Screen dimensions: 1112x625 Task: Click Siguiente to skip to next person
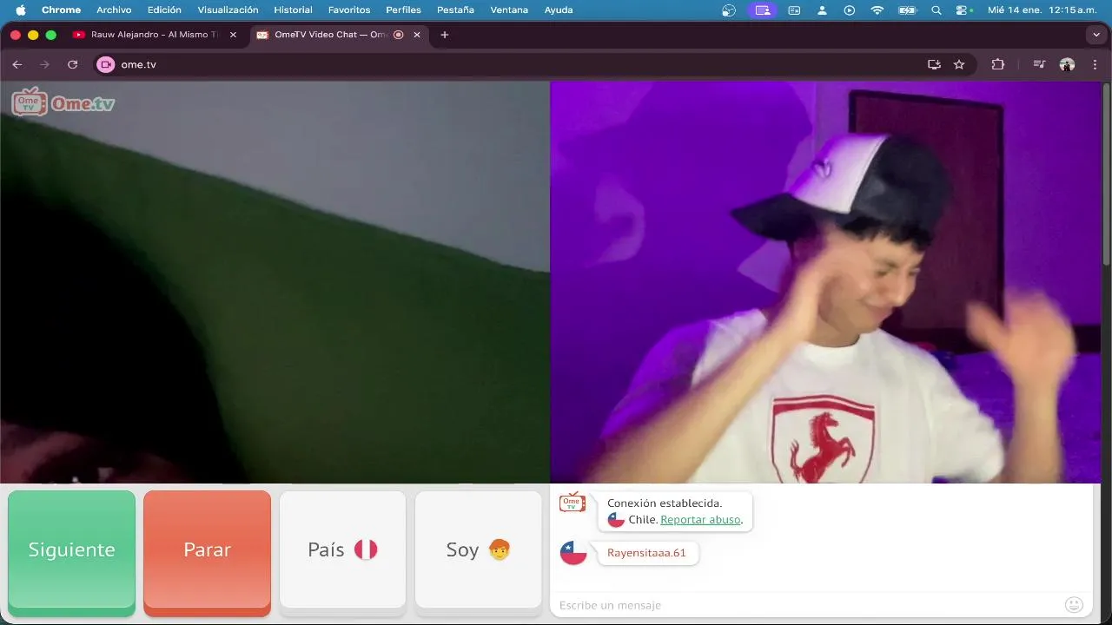(x=71, y=549)
